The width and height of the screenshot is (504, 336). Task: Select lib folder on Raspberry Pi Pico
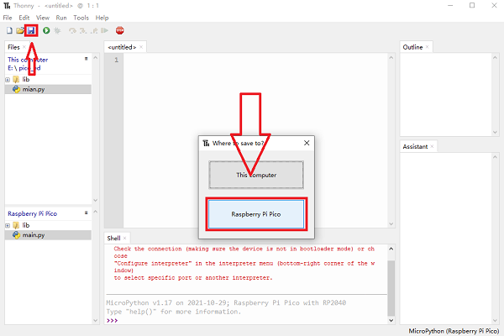click(x=26, y=225)
